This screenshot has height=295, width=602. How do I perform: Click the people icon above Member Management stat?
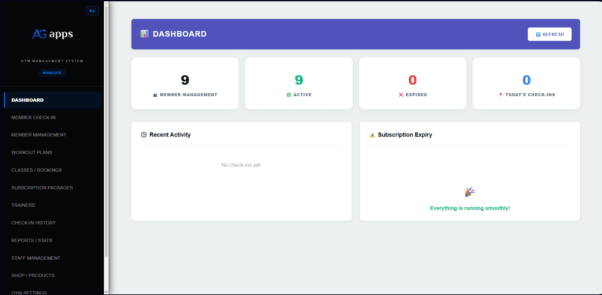pos(155,95)
